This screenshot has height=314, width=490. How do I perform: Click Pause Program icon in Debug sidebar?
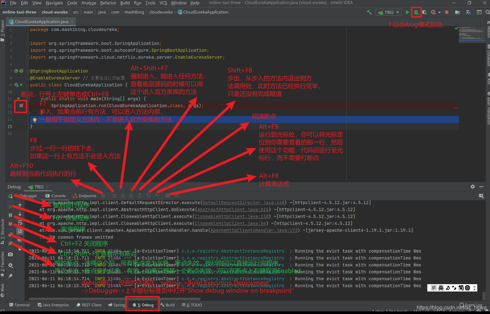[x=10, y=215]
